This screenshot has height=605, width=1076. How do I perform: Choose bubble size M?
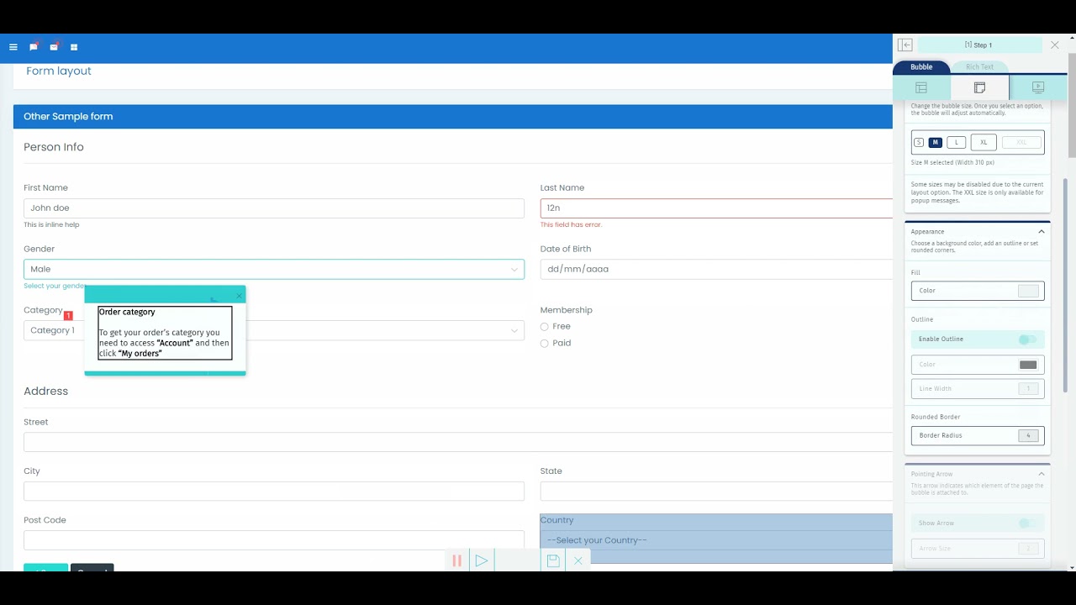pyautogui.click(x=935, y=143)
